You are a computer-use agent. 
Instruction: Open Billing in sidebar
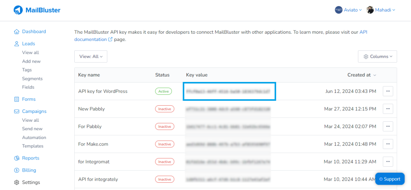(29, 170)
